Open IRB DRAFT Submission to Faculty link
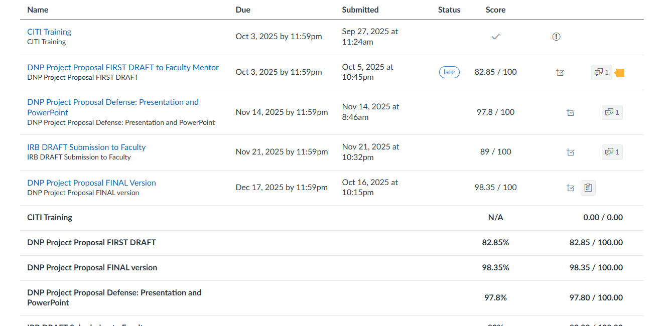The height and width of the screenshot is (326, 672). 86,147
